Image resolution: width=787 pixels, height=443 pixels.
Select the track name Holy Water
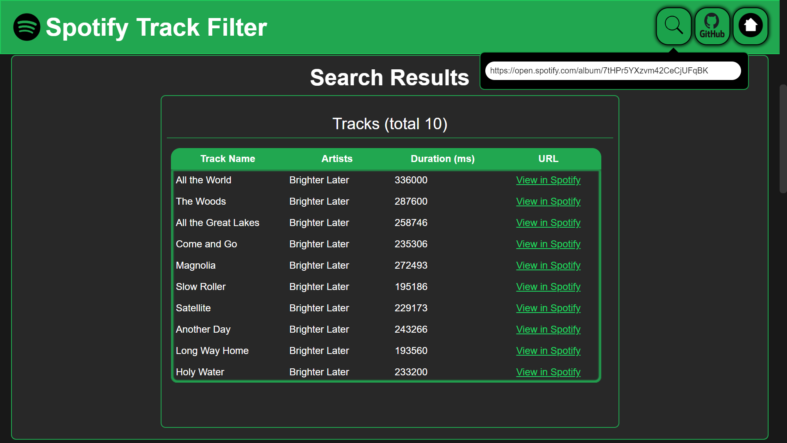pos(200,372)
